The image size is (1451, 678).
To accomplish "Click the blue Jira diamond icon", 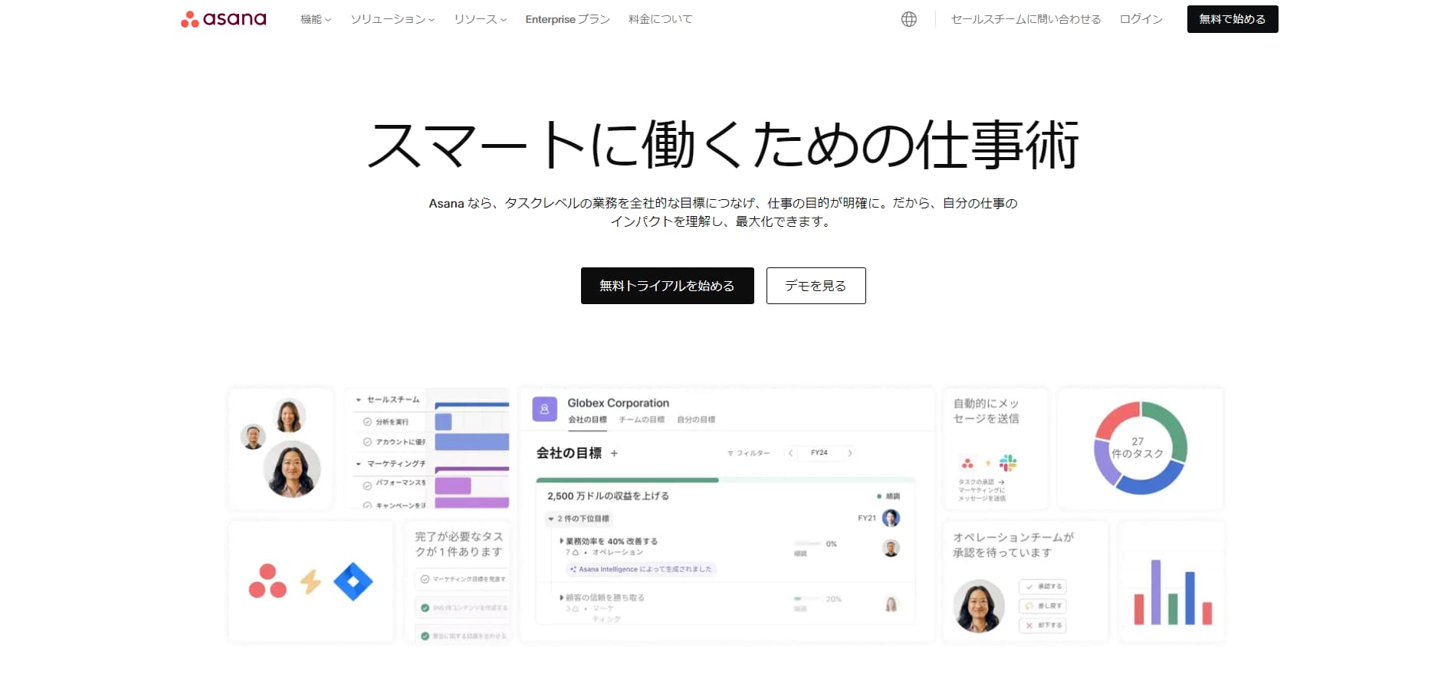I will [x=353, y=581].
